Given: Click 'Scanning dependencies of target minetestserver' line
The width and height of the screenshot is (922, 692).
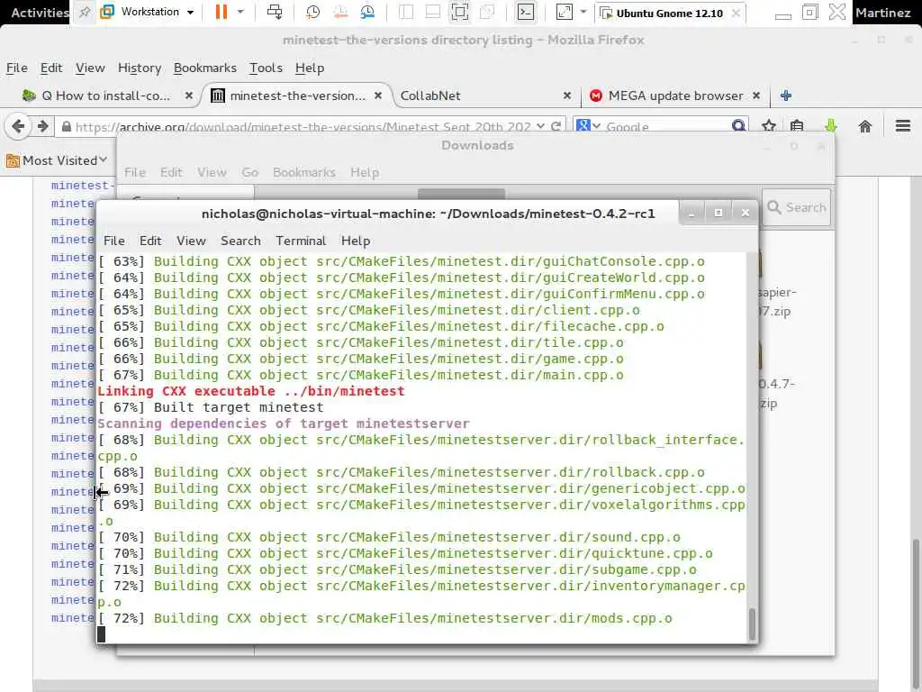Looking at the screenshot, I should pos(284,423).
